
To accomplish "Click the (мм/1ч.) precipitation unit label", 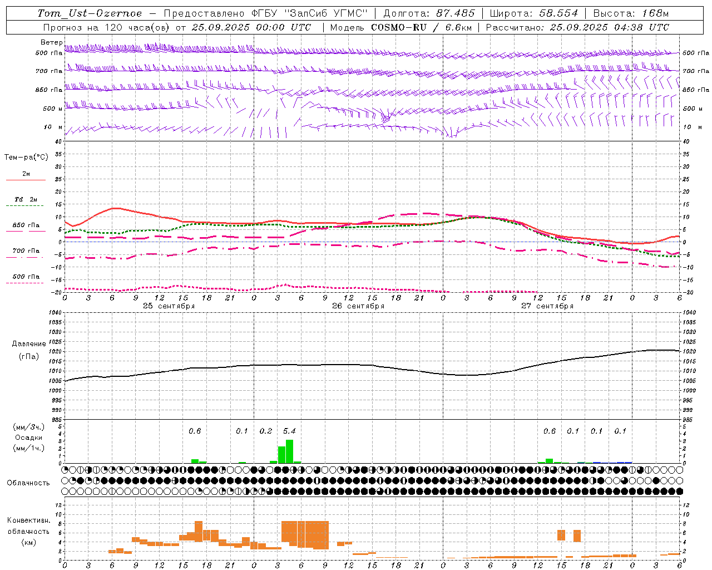I will pyautogui.click(x=29, y=448).
